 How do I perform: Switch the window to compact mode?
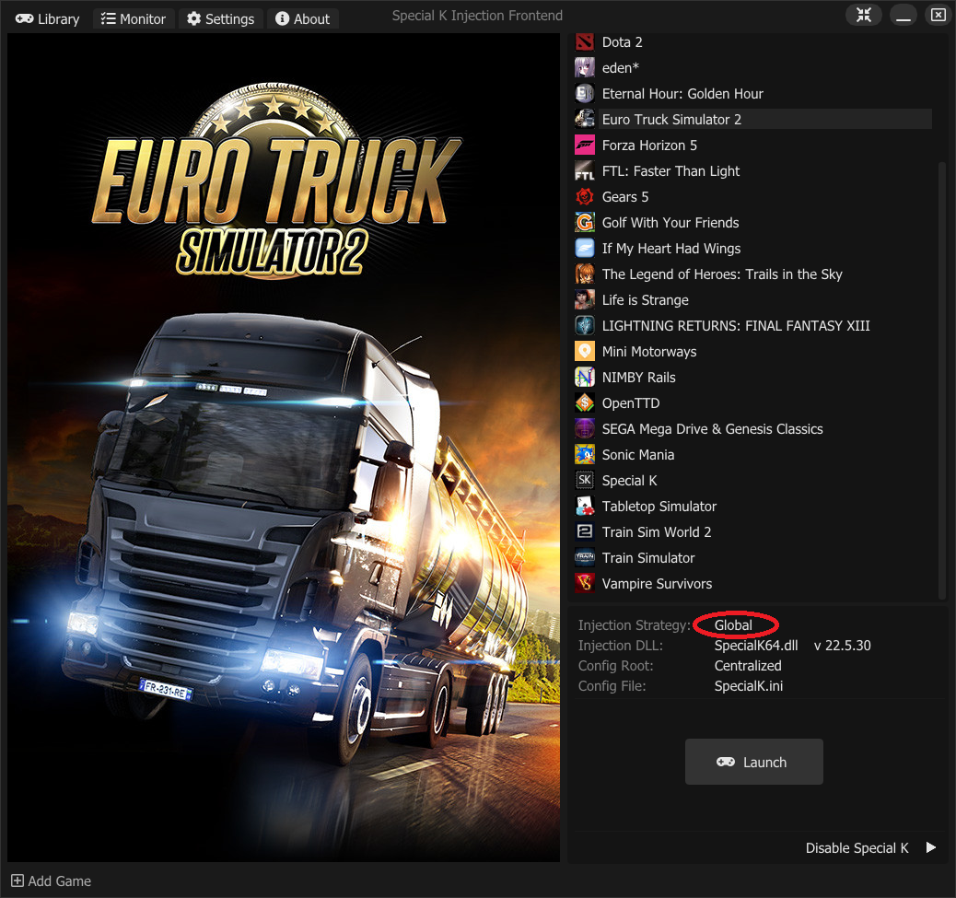(864, 16)
